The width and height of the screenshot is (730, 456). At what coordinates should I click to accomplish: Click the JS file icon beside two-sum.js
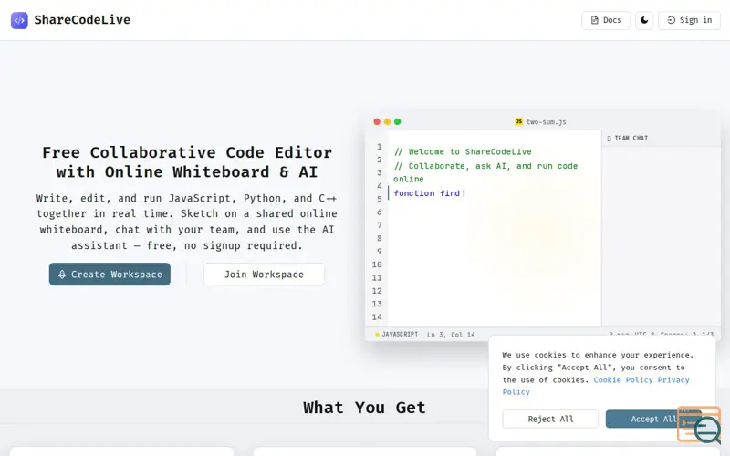click(518, 121)
